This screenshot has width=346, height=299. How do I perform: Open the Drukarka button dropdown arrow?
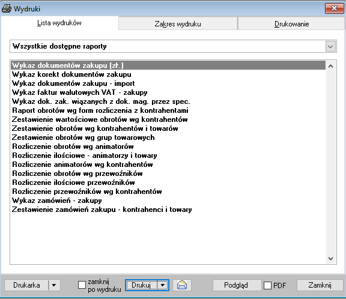[x=54, y=285]
